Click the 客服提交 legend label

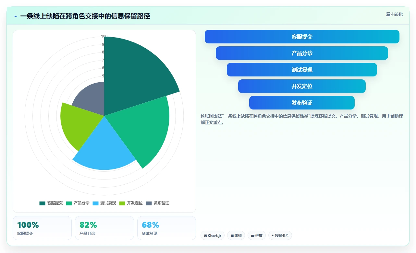[x=55, y=203]
